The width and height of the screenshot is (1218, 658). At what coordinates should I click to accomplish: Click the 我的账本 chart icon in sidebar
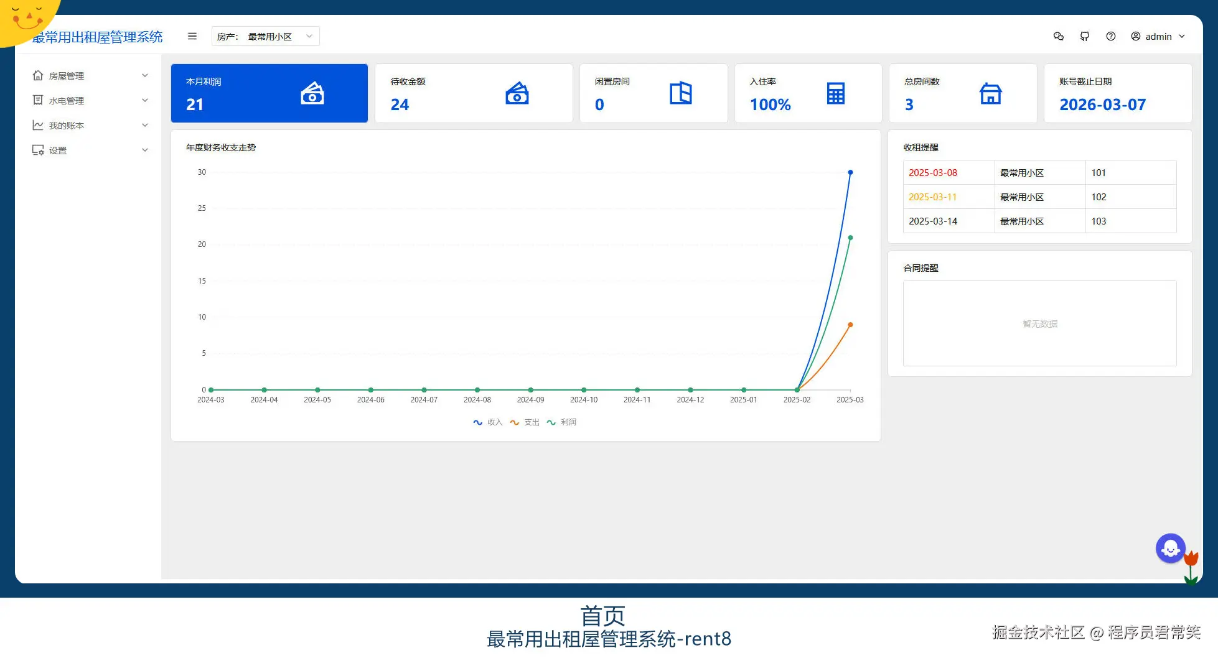tap(38, 125)
